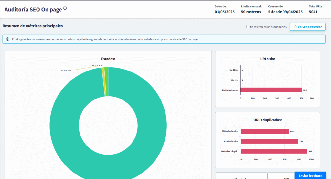Click the Total URLs value 5041
The image size is (331, 179).
coord(313,12)
